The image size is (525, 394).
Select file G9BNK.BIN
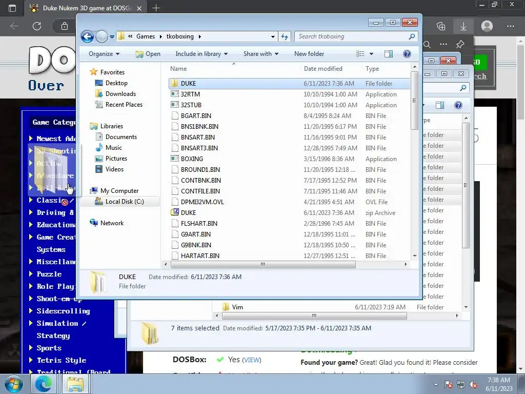(196, 245)
